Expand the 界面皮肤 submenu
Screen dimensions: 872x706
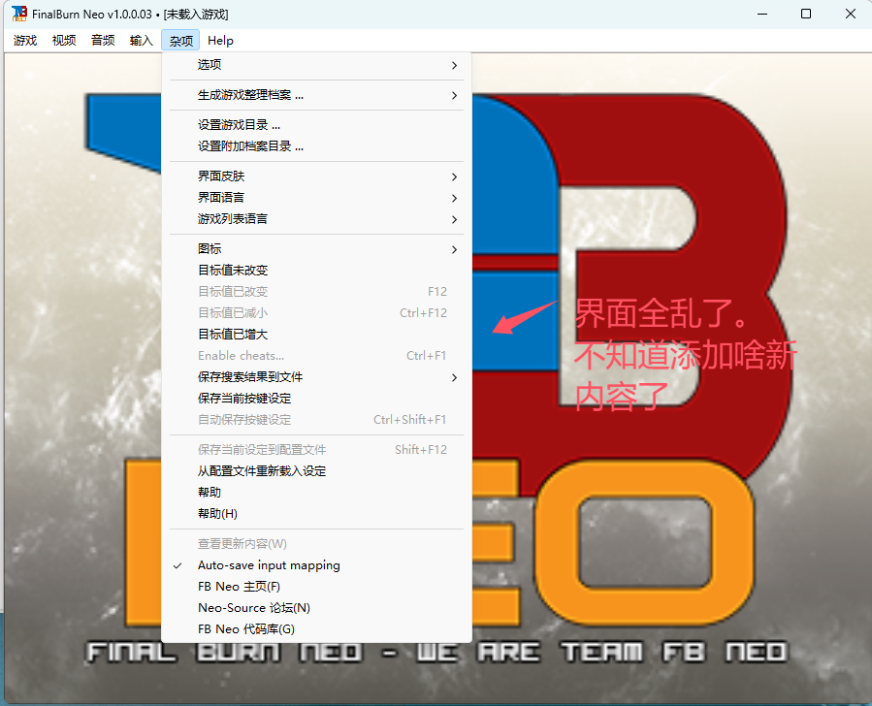pos(316,176)
